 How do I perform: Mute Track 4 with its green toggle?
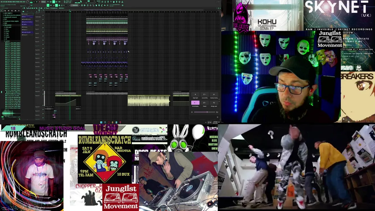43,28
